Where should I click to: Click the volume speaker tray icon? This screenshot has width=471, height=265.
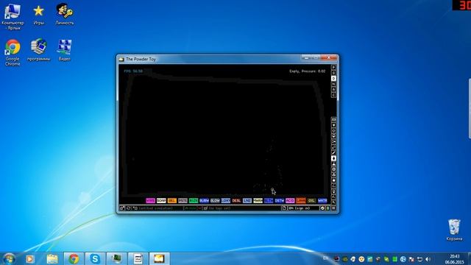tap(428, 259)
